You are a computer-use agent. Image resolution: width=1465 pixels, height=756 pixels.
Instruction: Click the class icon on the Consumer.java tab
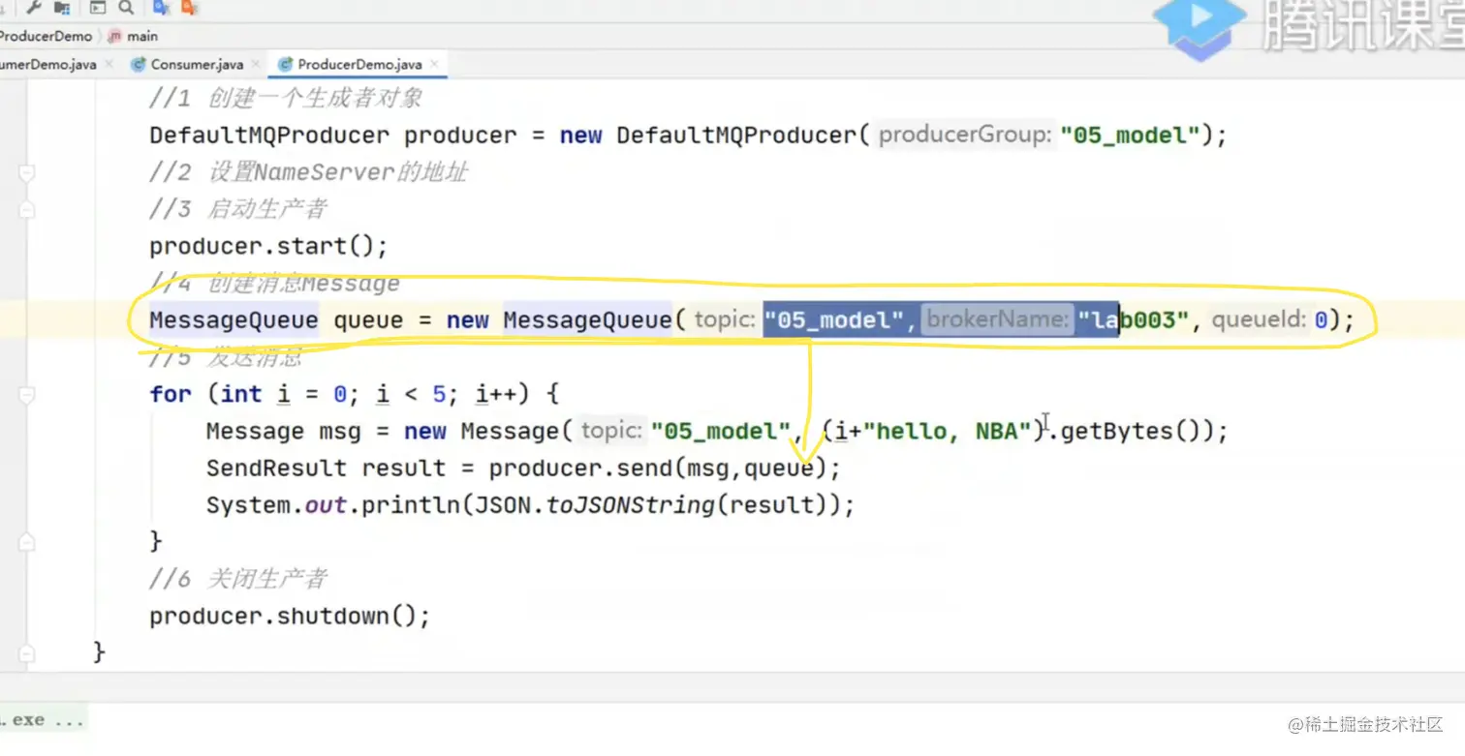tap(140, 64)
